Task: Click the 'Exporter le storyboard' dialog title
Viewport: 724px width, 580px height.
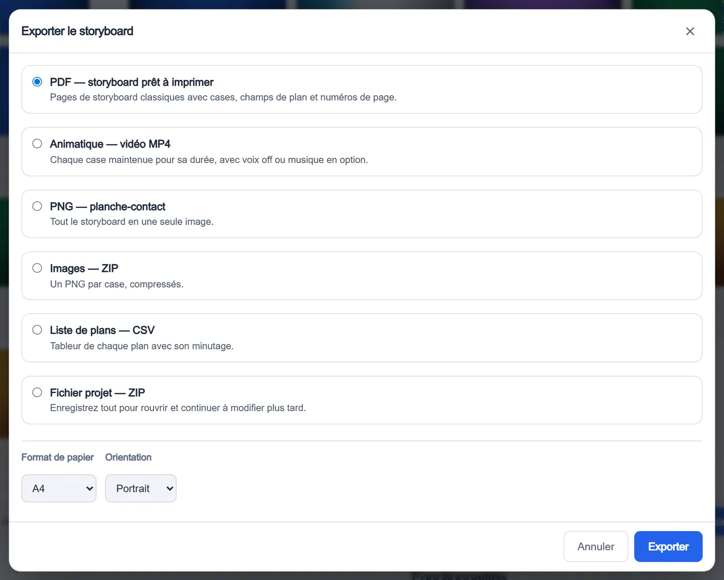Action: click(77, 31)
